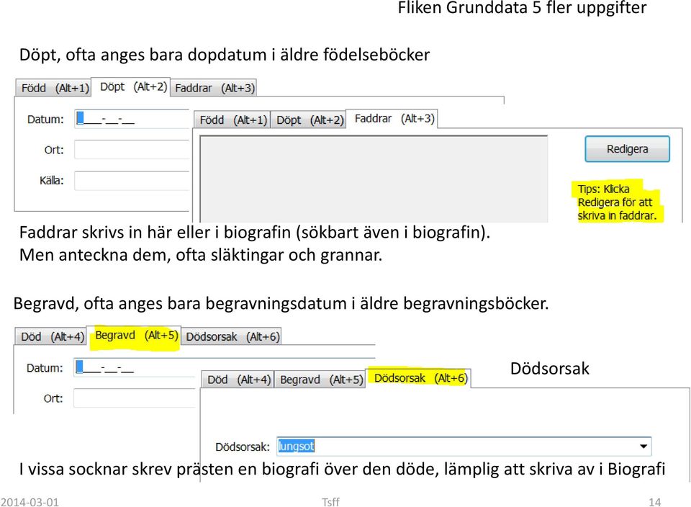
Task: Click the date text 2014-03-01
Action: click(30, 502)
